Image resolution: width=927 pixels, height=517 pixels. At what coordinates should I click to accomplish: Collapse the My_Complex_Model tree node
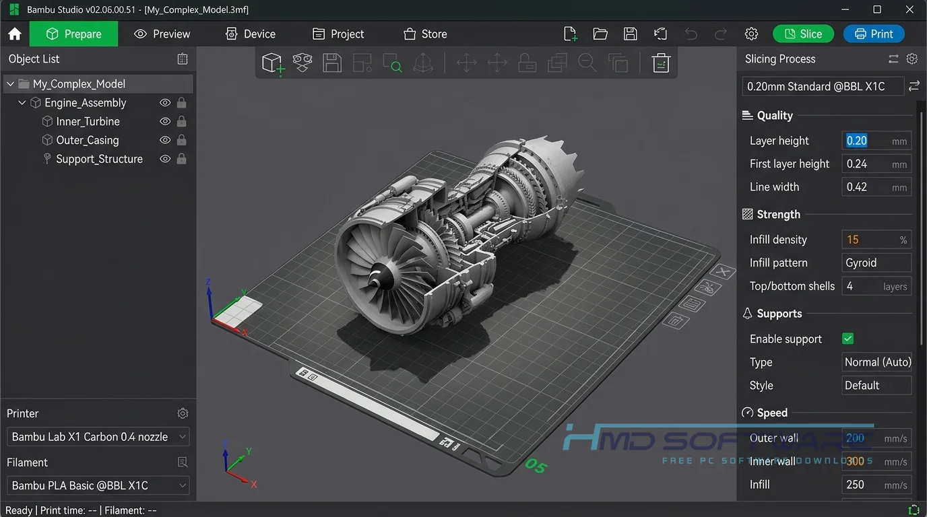(10, 84)
